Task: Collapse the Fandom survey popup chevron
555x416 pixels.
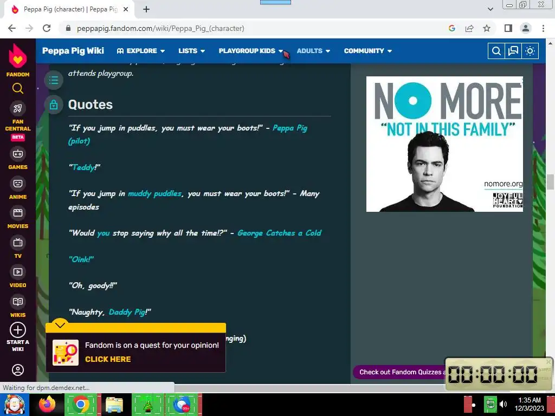Action: pyautogui.click(x=60, y=325)
